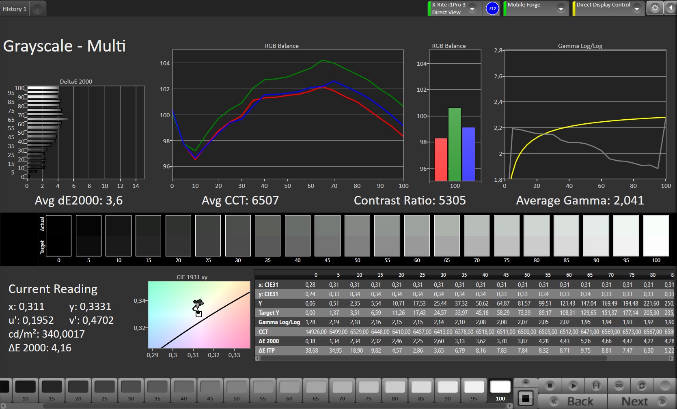677x409 pixels.
Task: Expand the X-Rite i1Pro 3 meter dropdown
Action: [472, 9]
